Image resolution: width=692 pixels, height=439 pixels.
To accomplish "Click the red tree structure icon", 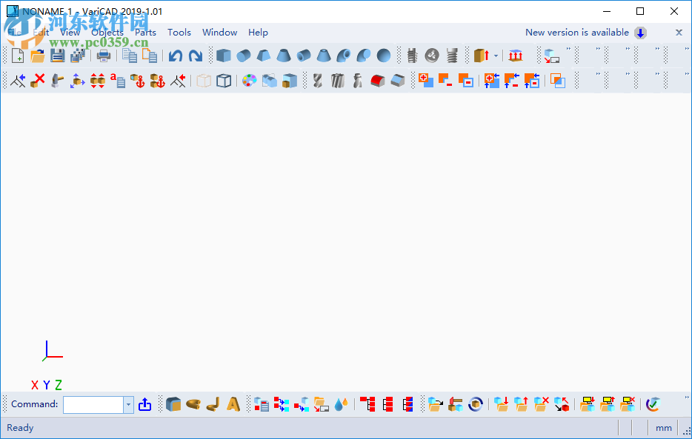I will click(367, 404).
